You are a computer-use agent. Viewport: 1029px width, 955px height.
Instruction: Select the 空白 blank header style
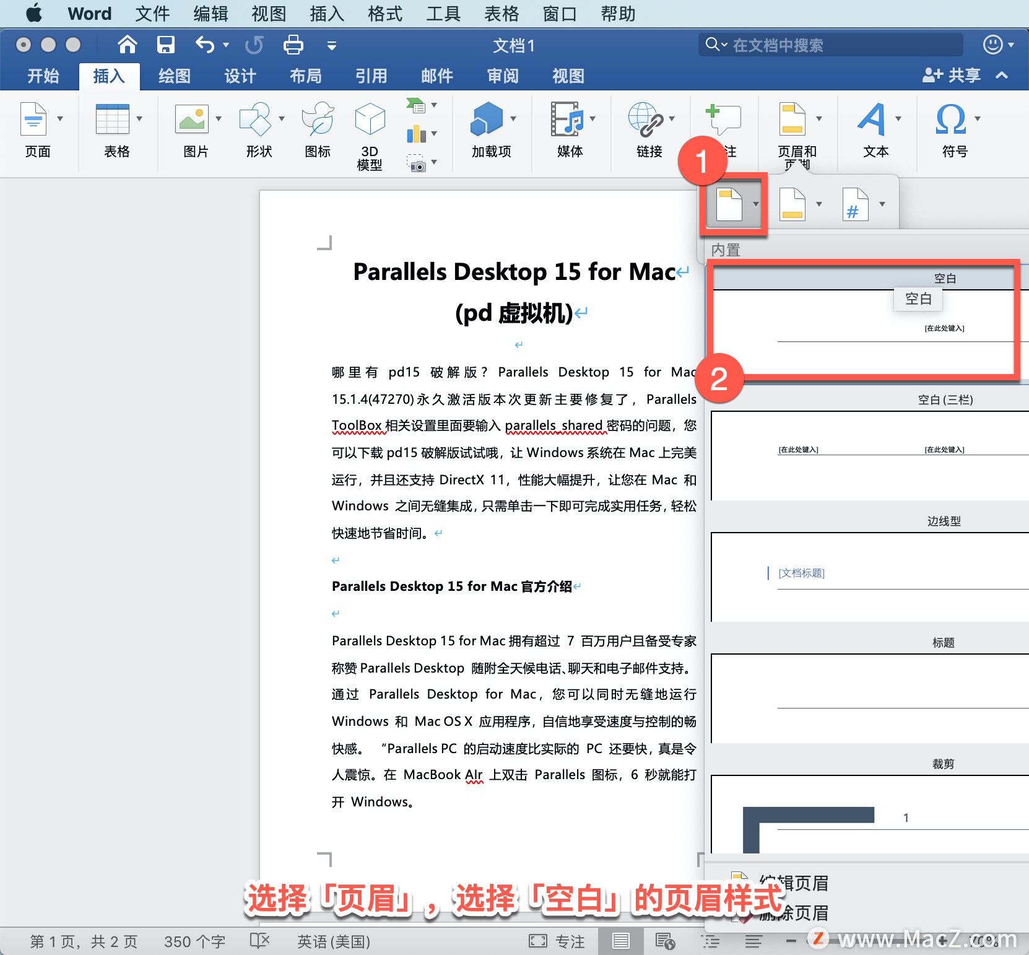pos(867,321)
